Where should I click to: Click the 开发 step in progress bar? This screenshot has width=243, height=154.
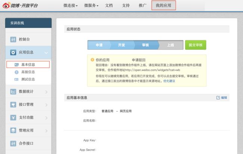point(121,45)
